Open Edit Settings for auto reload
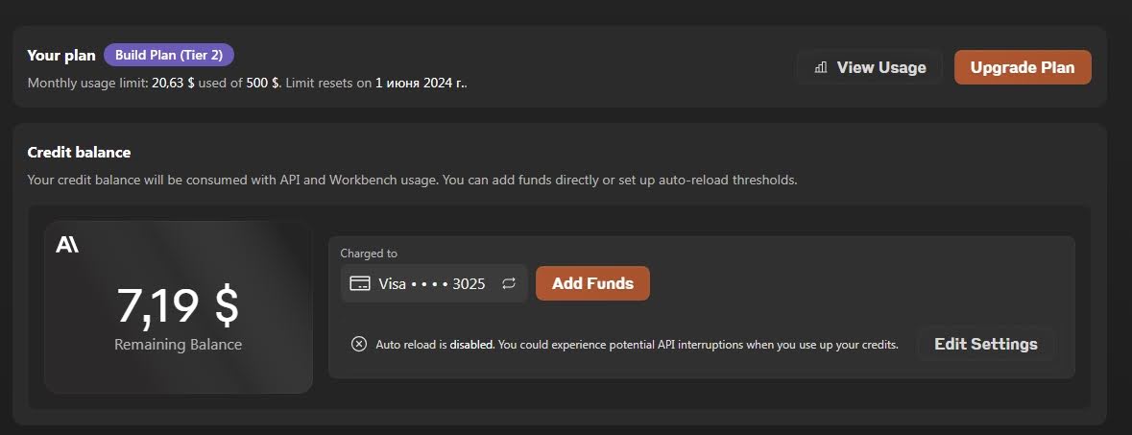Image resolution: width=1132 pixels, height=435 pixels. pyautogui.click(x=985, y=344)
